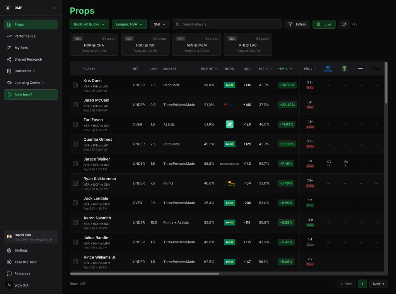Open the Calculator from the sidebar

[x=22, y=71]
